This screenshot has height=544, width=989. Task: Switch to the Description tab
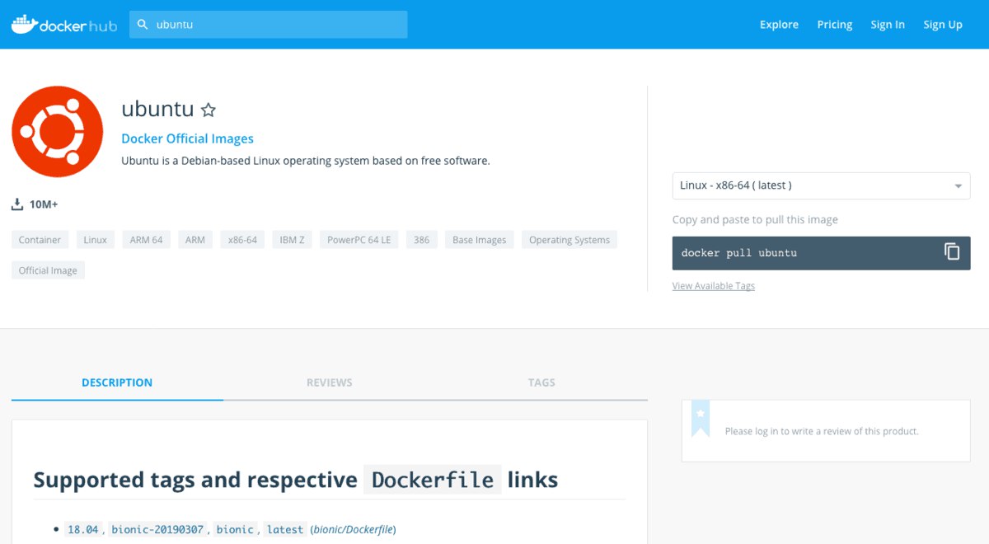117,382
